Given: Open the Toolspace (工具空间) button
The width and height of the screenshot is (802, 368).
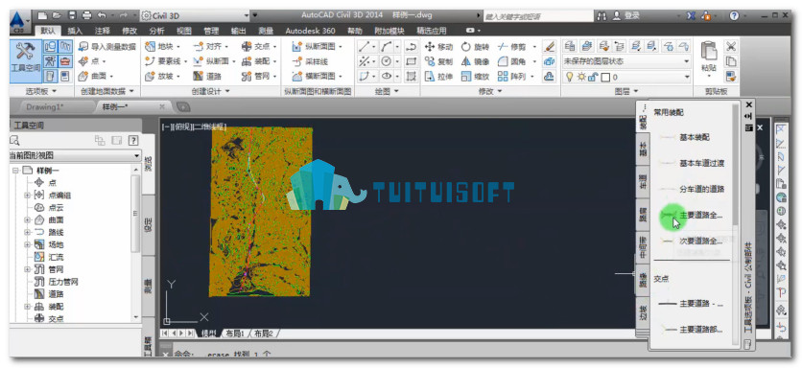Looking at the screenshot, I should point(25,61).
